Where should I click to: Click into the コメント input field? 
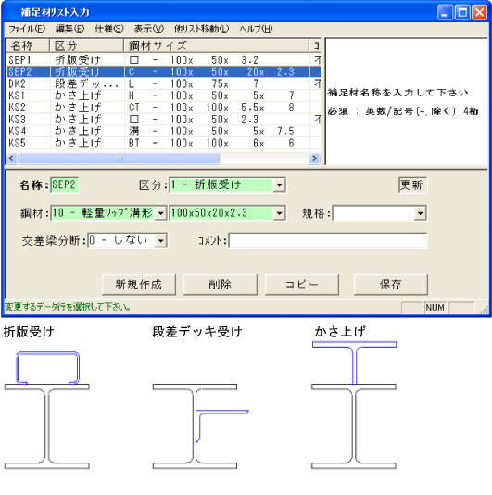click(x=328, y=241)
